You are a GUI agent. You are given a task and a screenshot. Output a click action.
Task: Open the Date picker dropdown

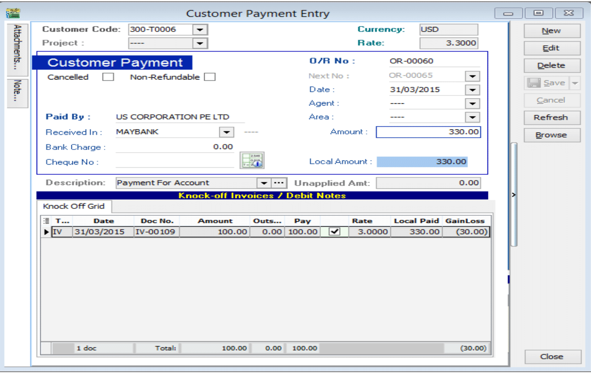tap(472, 90)
